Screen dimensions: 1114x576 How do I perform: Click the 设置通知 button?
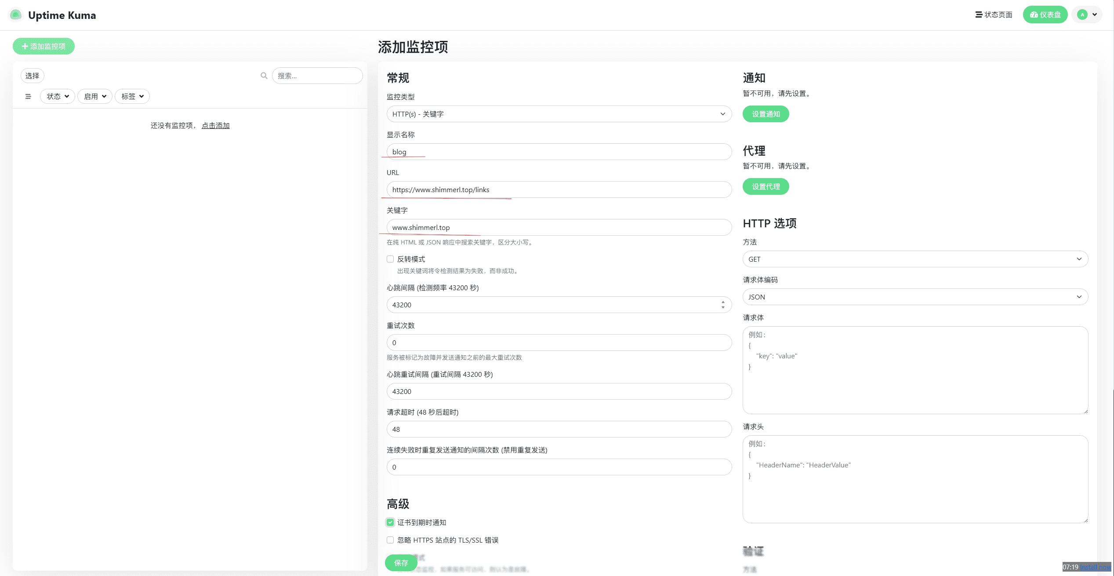click(x=766, y=114)
